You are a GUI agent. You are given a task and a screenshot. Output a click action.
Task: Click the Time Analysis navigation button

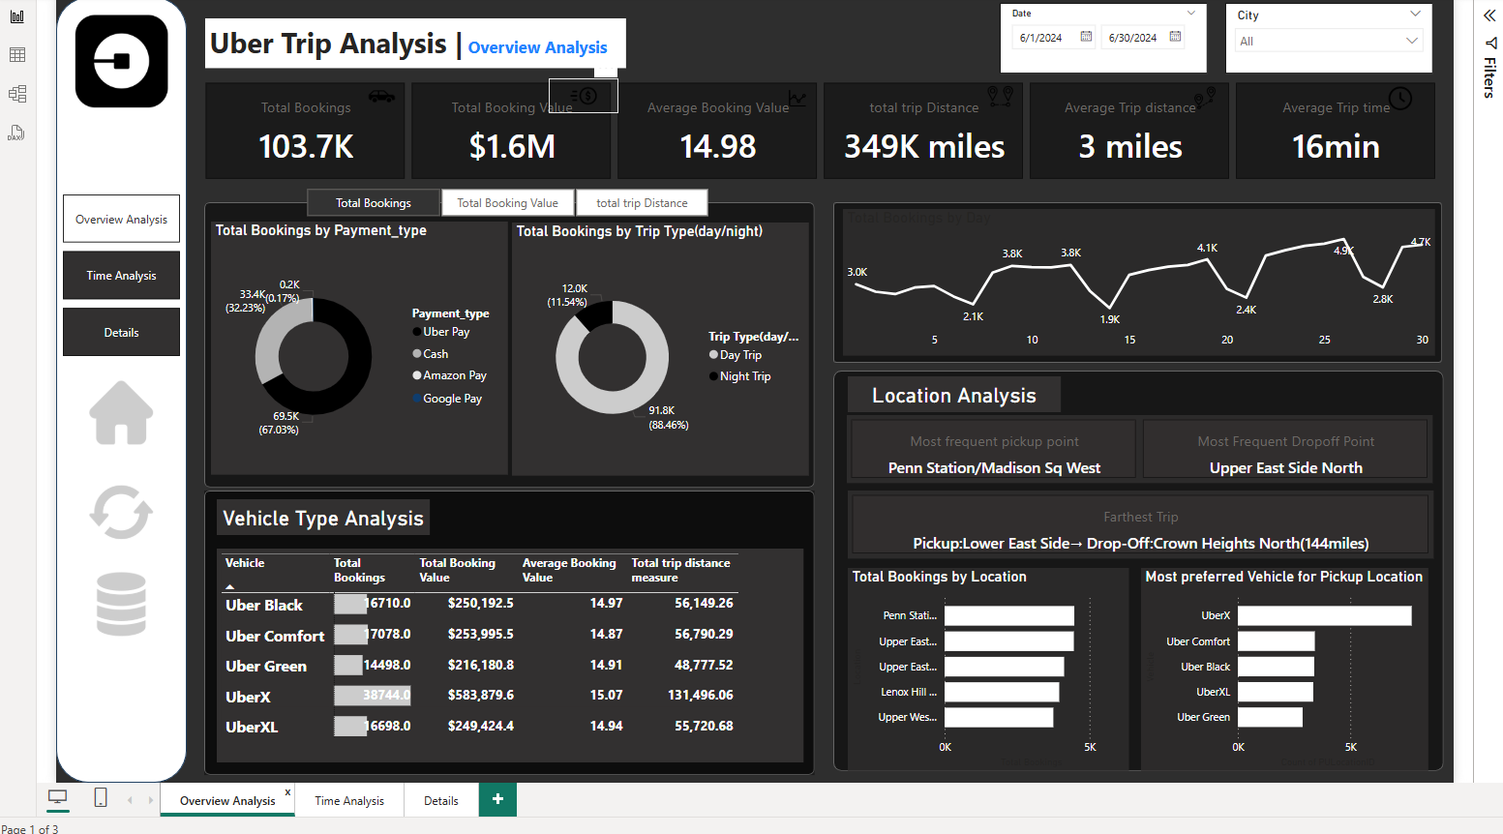[x=121, y=276]
